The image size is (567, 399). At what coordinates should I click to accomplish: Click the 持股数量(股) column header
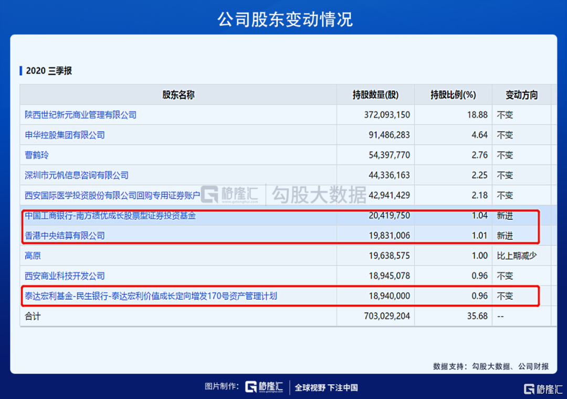coord(375,95)
